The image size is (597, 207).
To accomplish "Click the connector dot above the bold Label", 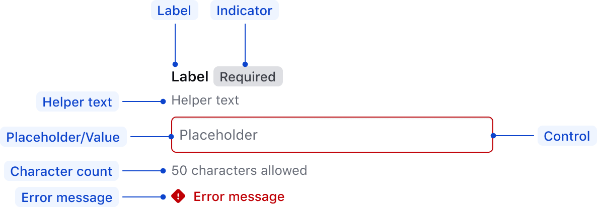I will click(x=175, y=64).
